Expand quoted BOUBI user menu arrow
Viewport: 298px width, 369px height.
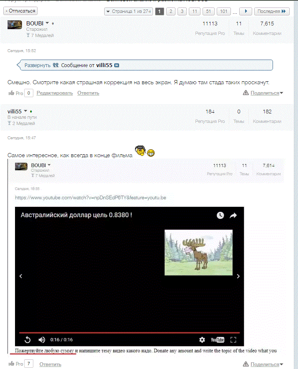[x=49, y=165]
